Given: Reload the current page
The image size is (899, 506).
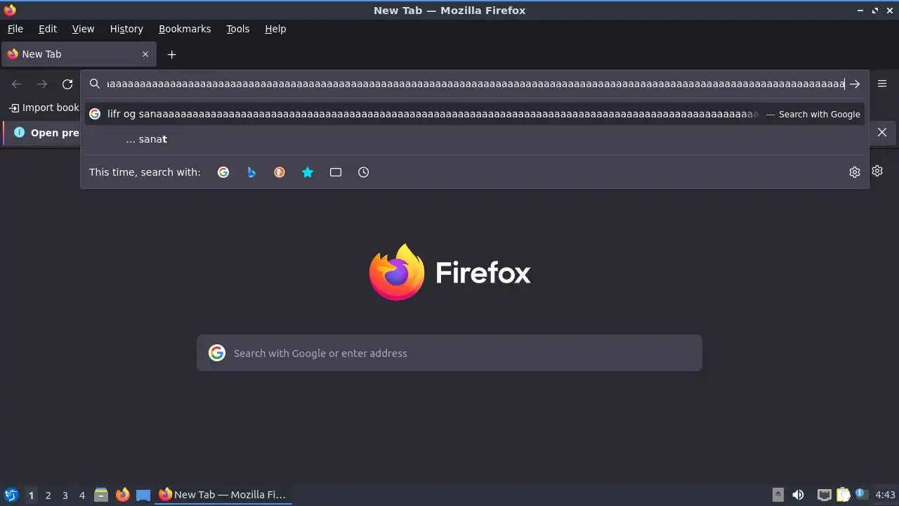Looking at the screenshot, I should [x=67, y=84].
